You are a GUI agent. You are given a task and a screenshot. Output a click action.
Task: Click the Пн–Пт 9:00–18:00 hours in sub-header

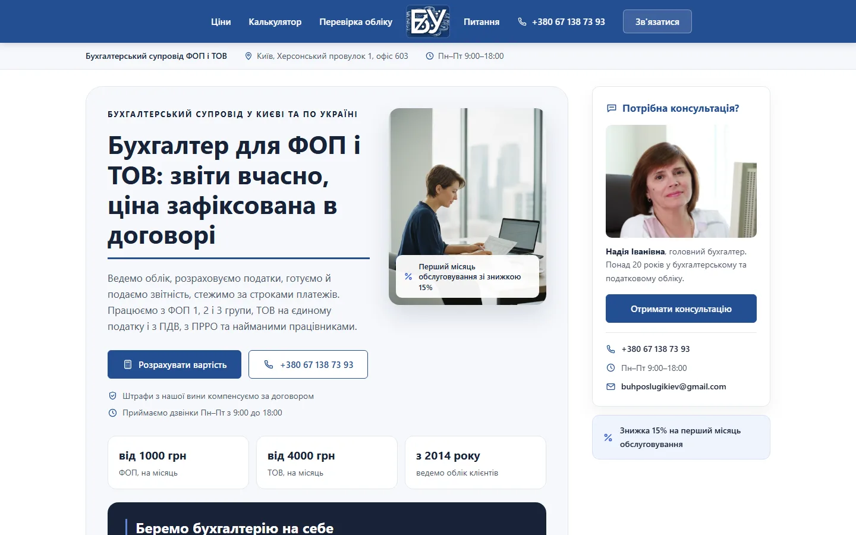(471, 56)
